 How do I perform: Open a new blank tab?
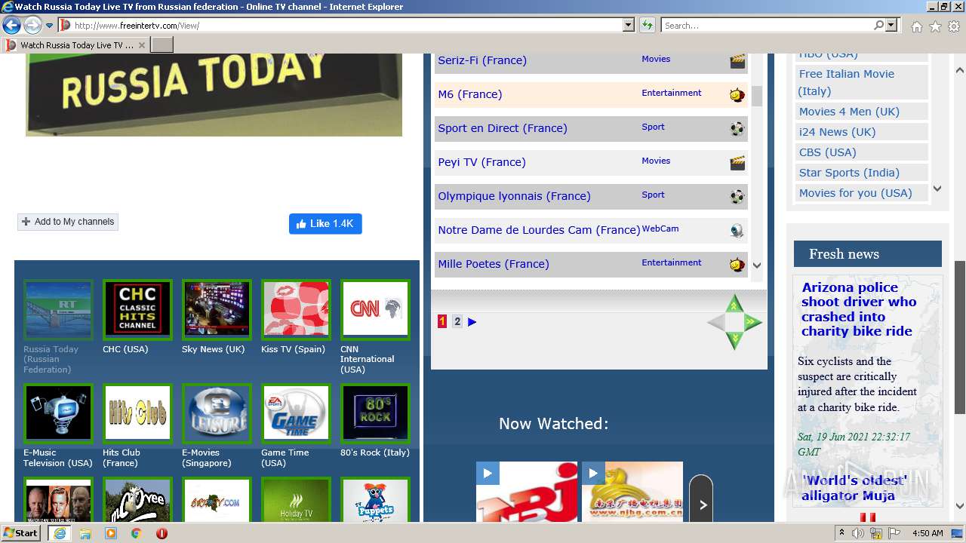[x=162, y=45]
